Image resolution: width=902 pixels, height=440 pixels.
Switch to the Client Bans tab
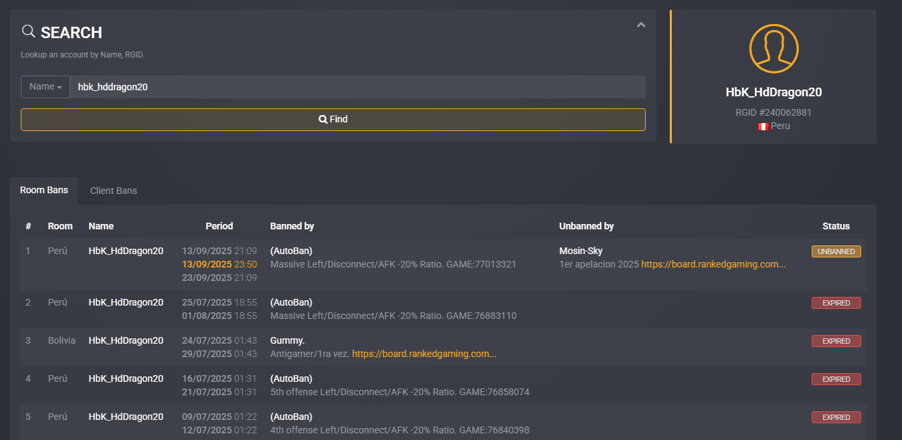click(114, 191)
